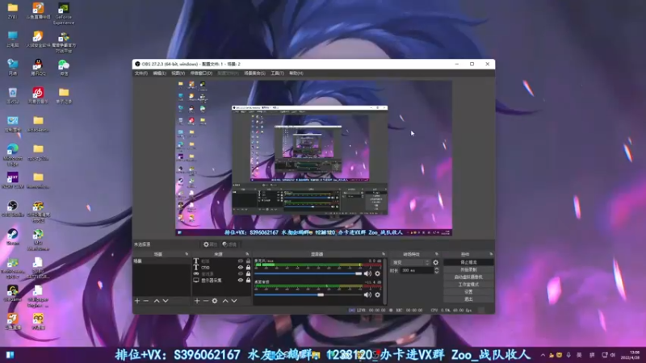The height and width of the screenshot is (363, 646).
Task: Select the scene entry in Scenes list
Action: pyautogui.click(x=161, y=261)
